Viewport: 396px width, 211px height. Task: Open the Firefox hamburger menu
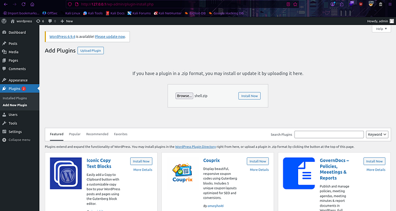point(390,5)
